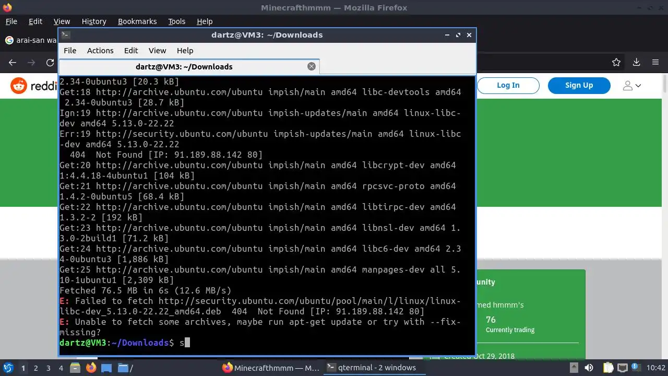The width and height of the screenshot is (668, 376).
Task: Open the terminal Edit menu
Action: point(131,51)
